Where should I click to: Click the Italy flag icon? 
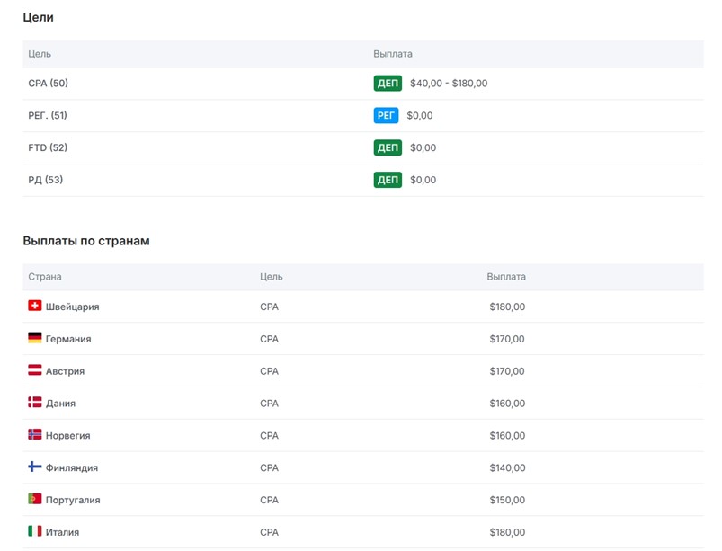pos(35,531)
